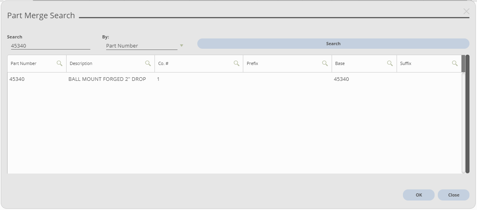Run the wide Search button
477x210 pixels.
333,44
